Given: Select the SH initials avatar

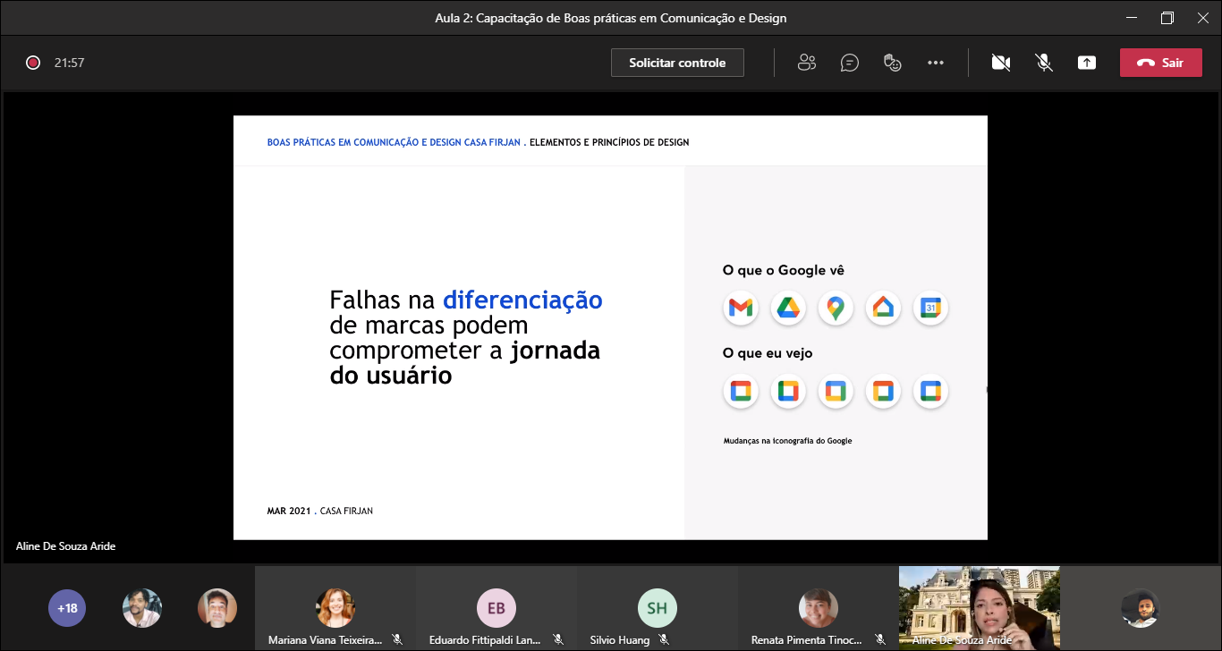Looking at the screenshot, I should coord(658,608).
